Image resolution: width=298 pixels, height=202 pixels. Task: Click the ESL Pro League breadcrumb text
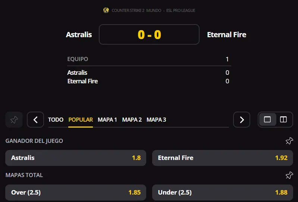pos(181,10)
